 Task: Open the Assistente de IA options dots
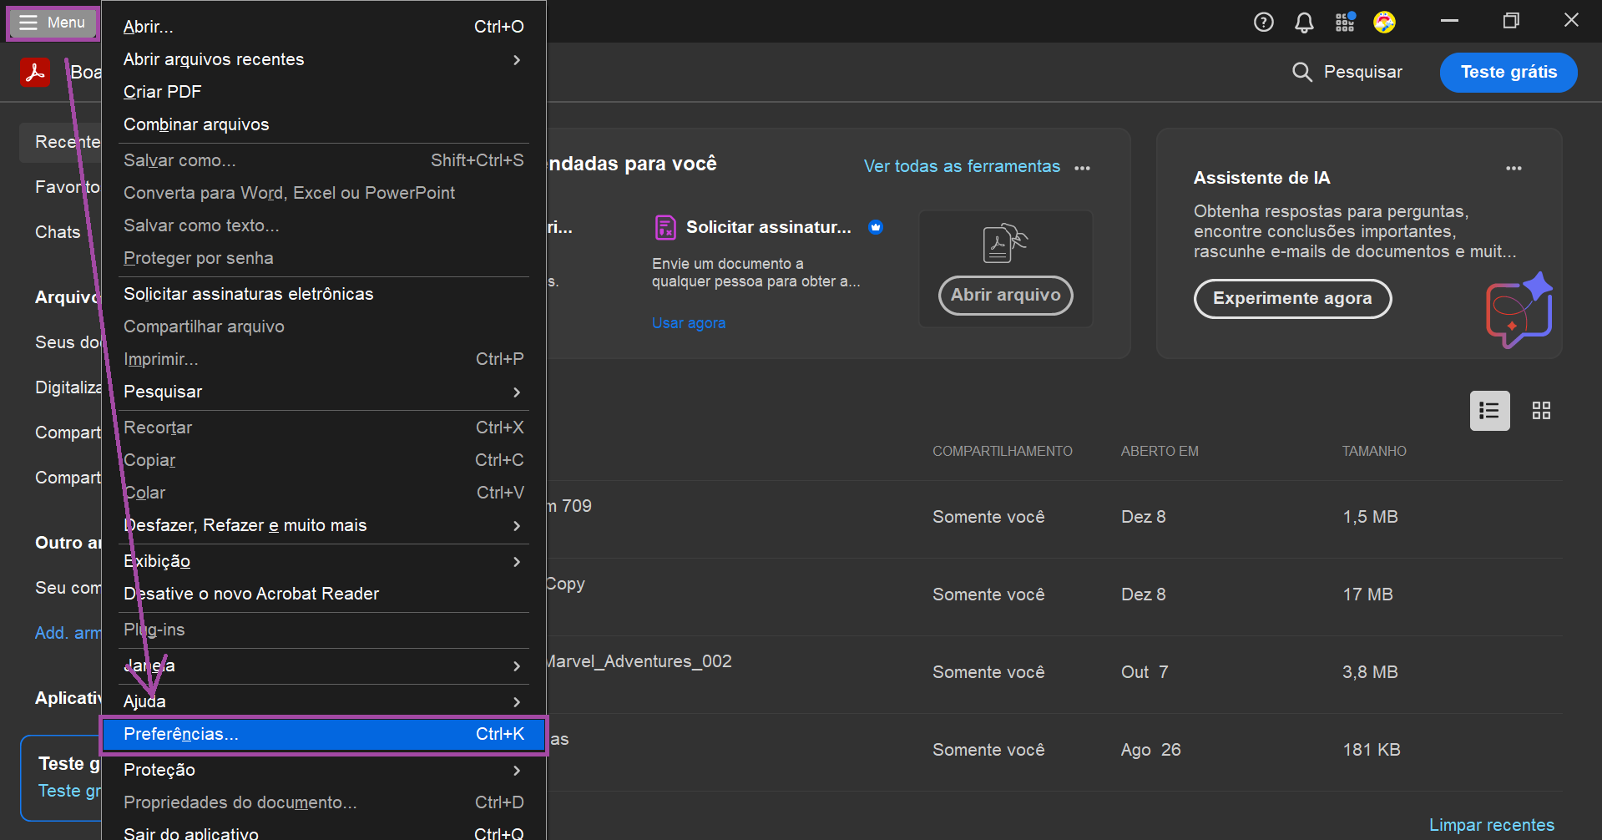(1514, 168)
